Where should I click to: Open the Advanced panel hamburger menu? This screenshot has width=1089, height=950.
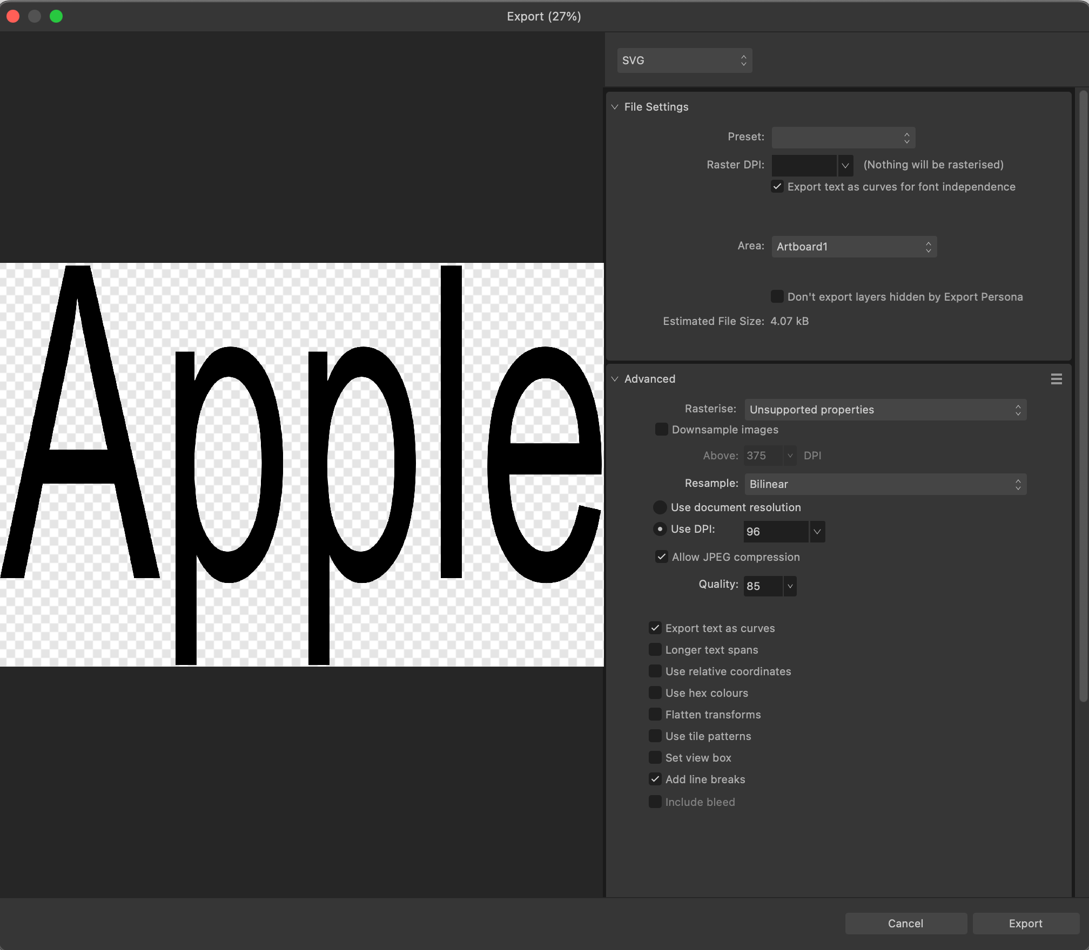pyautogui.click(x=1056, y=379)
